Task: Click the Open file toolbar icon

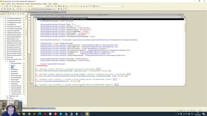Action: point(5,6)
